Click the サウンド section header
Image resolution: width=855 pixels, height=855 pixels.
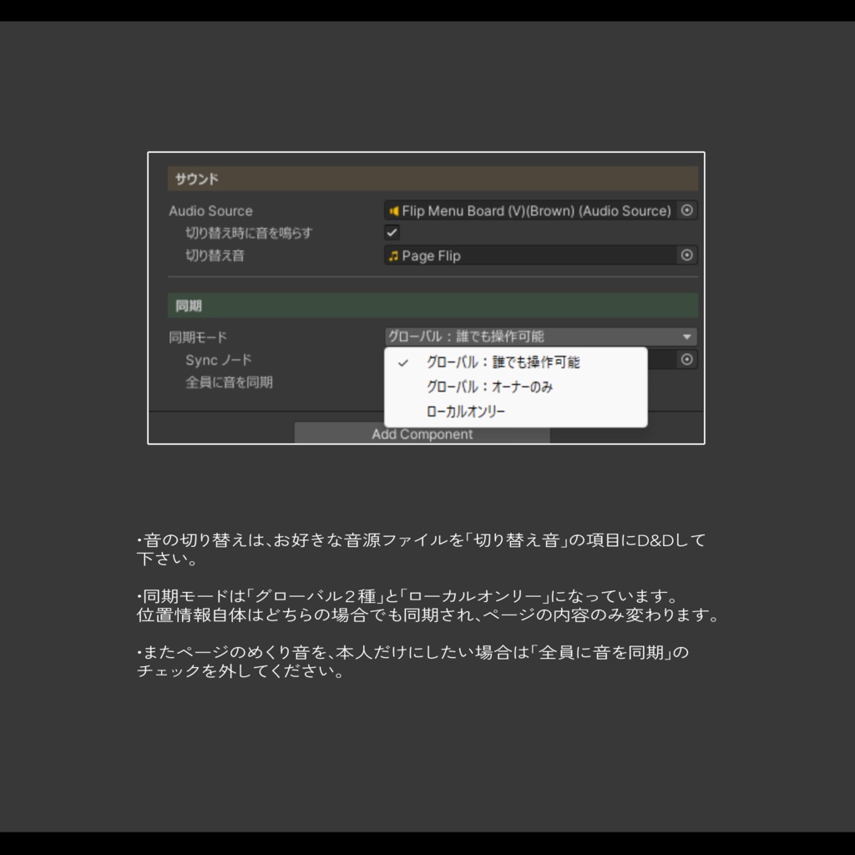(x=433, y=179)
